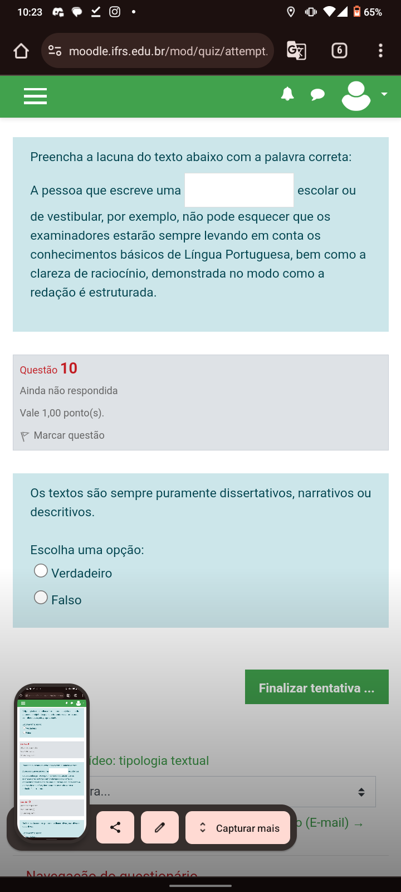Screen dimensions: 401x892
Task: Open the notifications bell icon
Action: 287,94
